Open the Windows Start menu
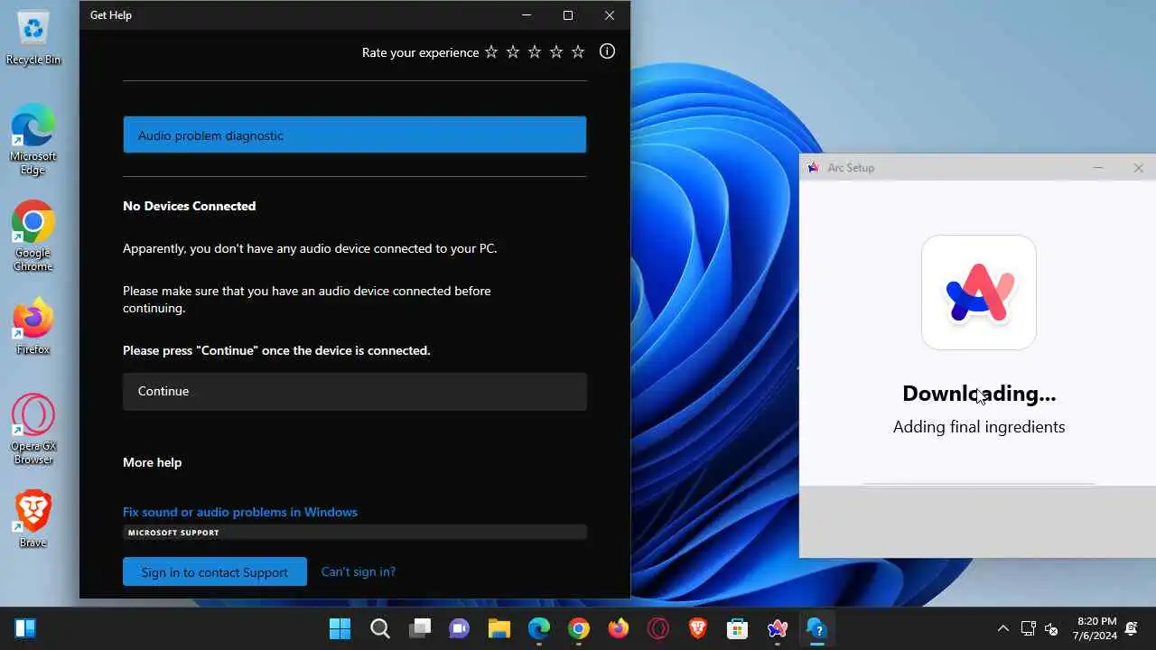This screenshot has height=650, width=1156. (x=340, y=628)
